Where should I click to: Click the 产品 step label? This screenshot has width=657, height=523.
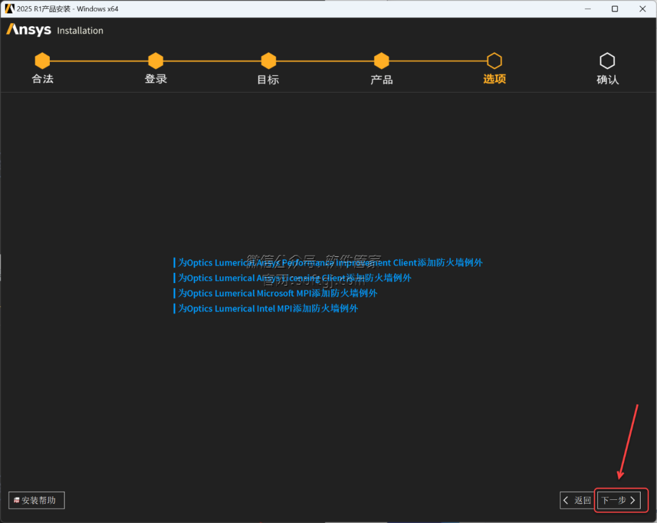[x=381, y=79]
